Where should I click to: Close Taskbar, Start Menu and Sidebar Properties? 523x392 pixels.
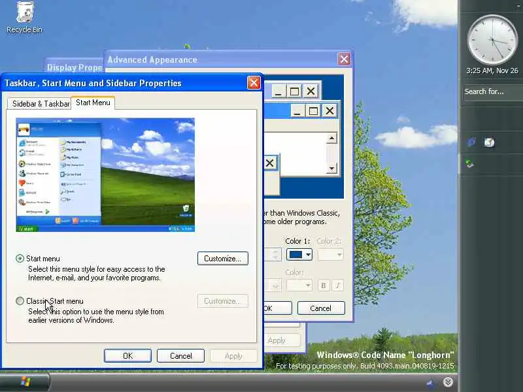254,83
